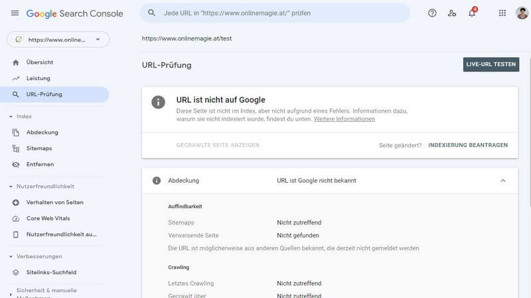Open the hamburger navigation menu

(15, 13)
